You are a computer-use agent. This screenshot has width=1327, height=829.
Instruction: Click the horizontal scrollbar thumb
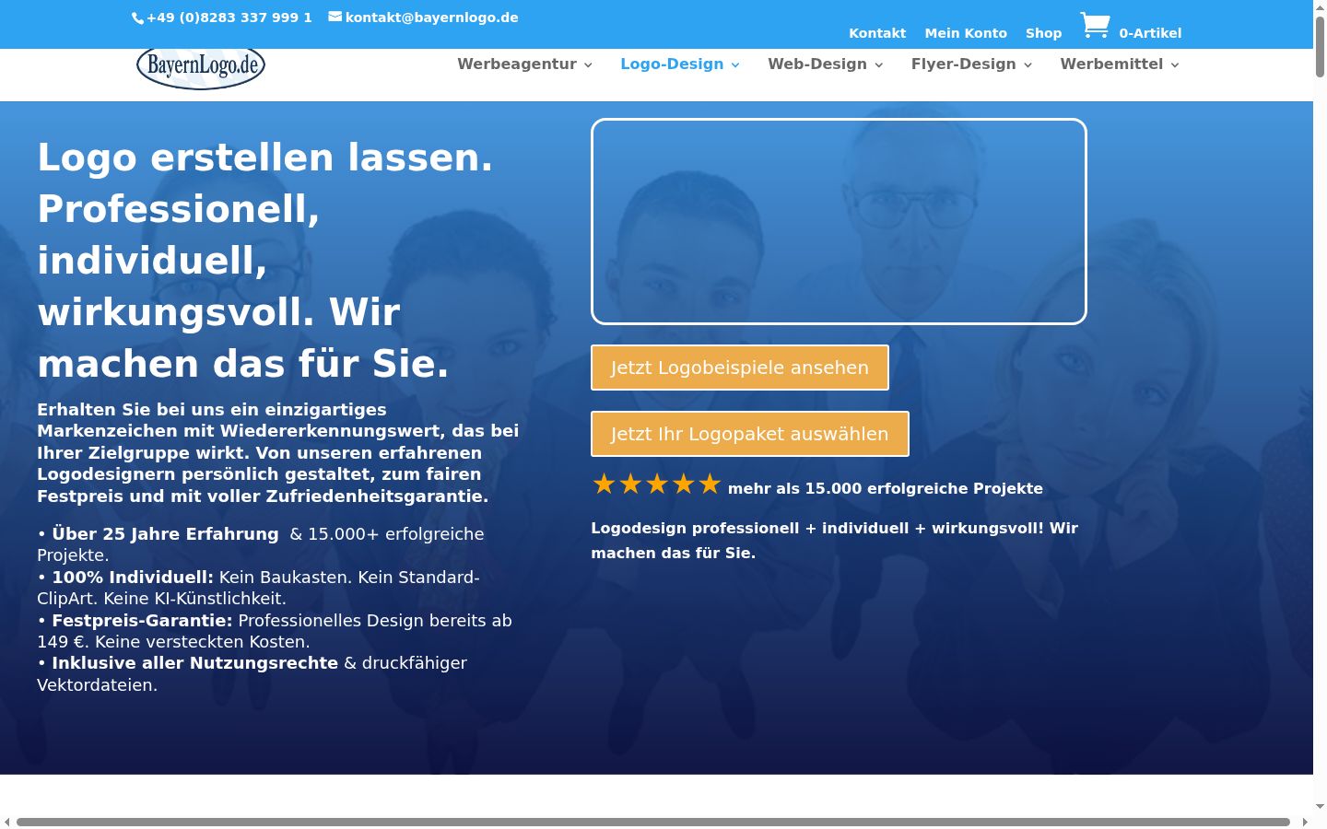coord(653,822)
